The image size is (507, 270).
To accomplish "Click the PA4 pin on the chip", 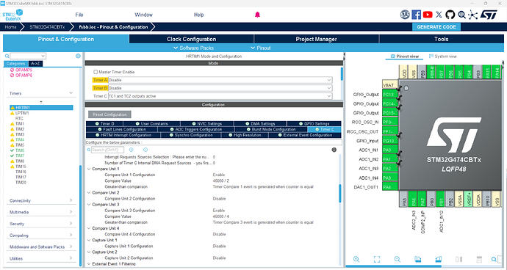I will (390, 187).
